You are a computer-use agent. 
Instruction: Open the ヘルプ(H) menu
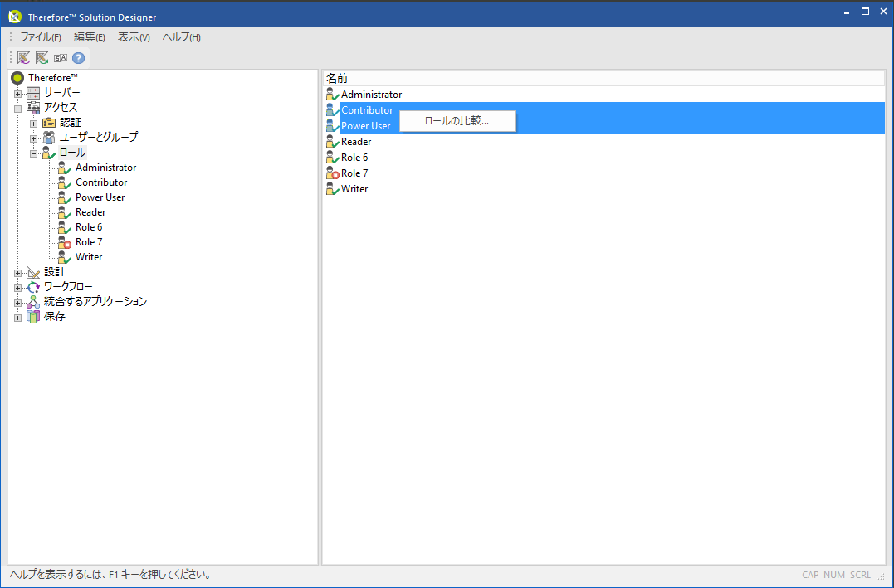click(181, 37)
